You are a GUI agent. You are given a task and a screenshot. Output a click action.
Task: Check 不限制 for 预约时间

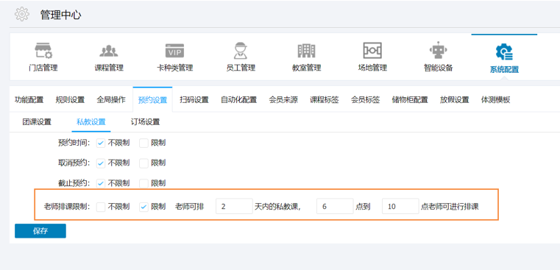(x=101, y=143)
